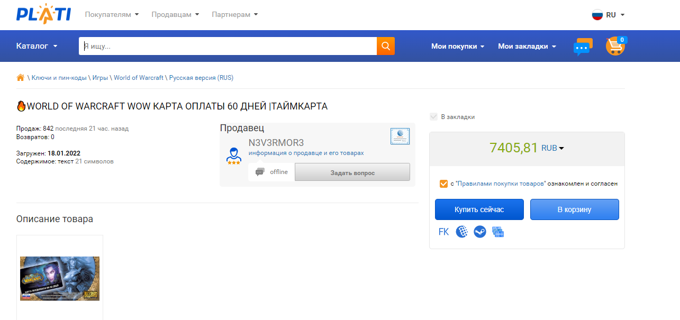
Task: Click the 'Ключи и пин-коды' breadcrumb
Action: [59, 78]
